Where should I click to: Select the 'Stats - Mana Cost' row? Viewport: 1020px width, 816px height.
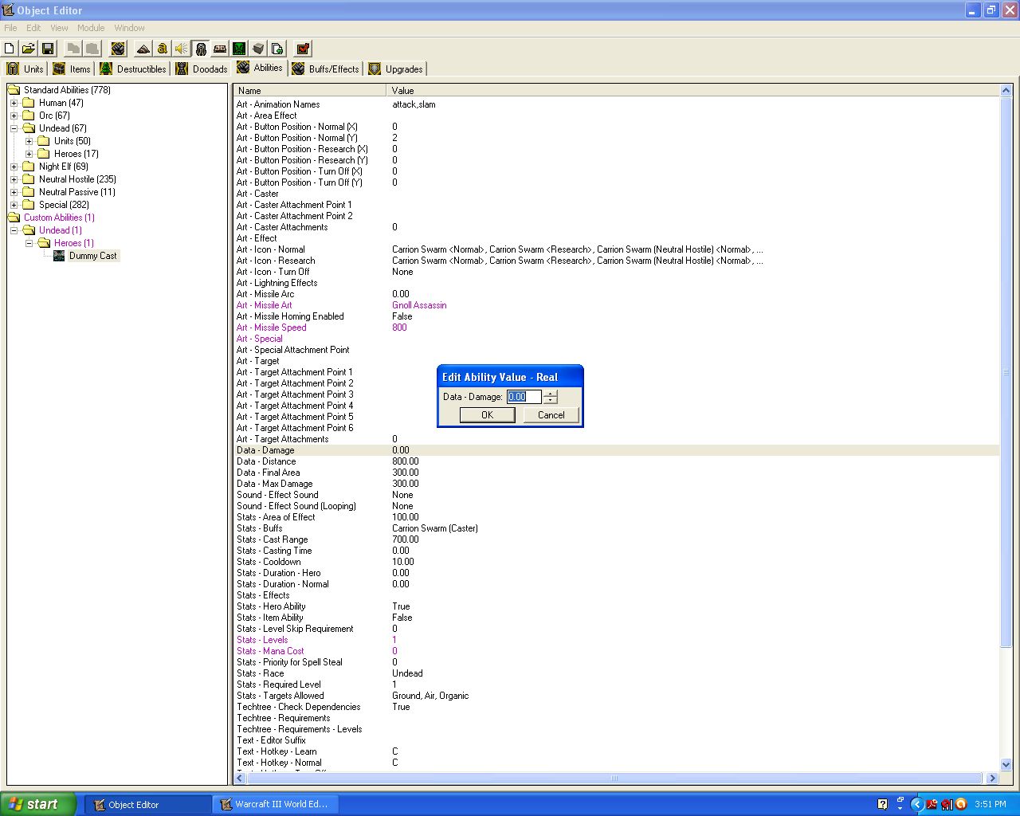[616, 651]
